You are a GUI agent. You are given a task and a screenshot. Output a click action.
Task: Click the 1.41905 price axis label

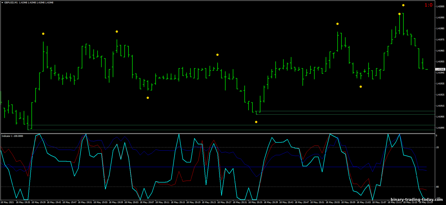[x=440, y=117]
